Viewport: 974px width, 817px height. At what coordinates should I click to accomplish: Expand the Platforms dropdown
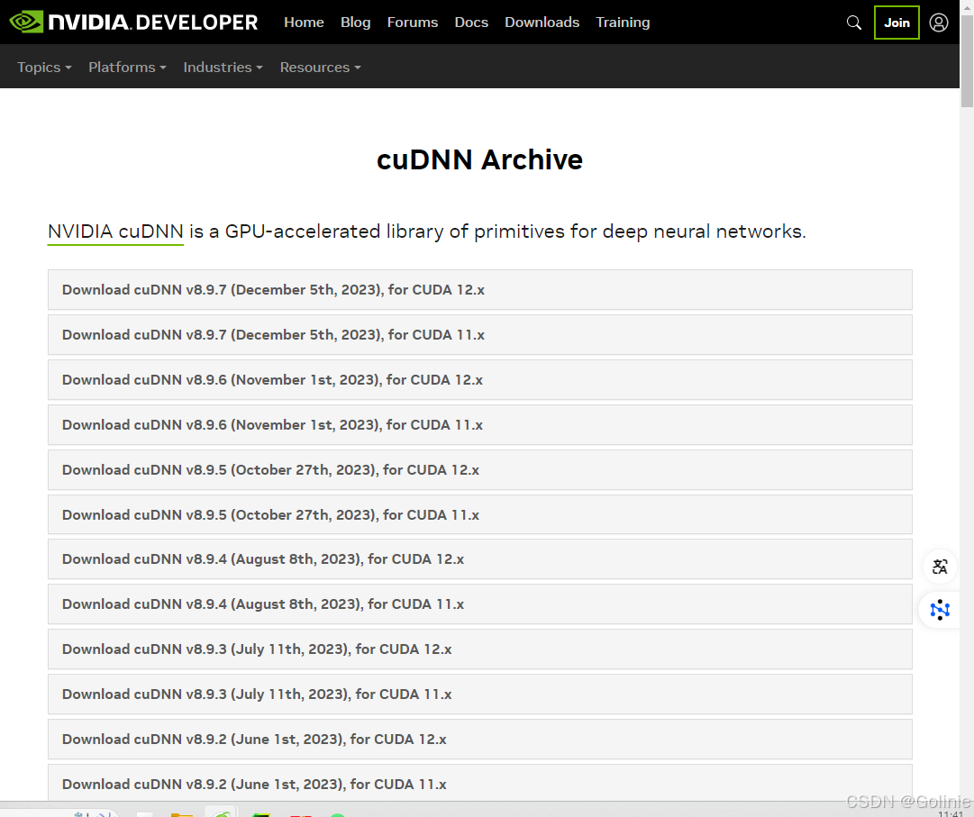(x=127, y=67)
